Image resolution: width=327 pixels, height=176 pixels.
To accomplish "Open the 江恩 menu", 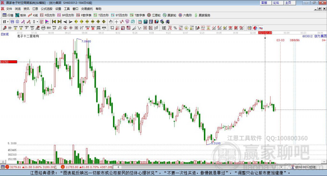I will 35,9.
